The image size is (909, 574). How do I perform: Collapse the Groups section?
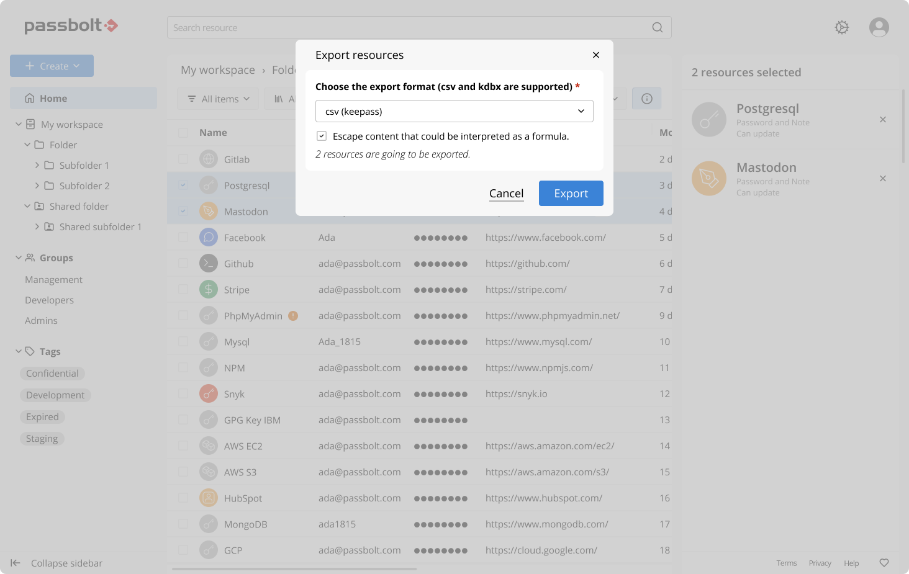click(19, 258)
